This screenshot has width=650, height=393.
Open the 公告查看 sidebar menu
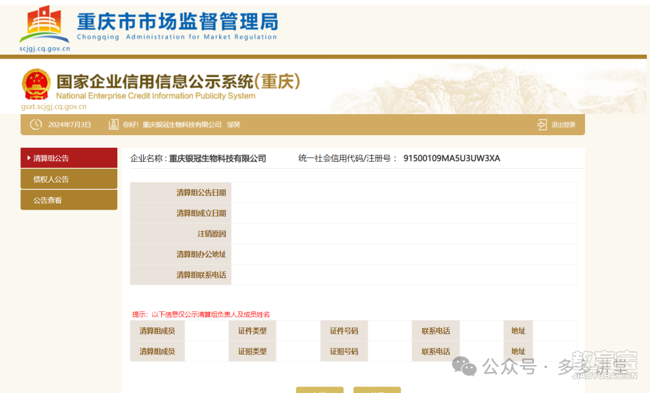pyautogui.click(x=69, y=200)
